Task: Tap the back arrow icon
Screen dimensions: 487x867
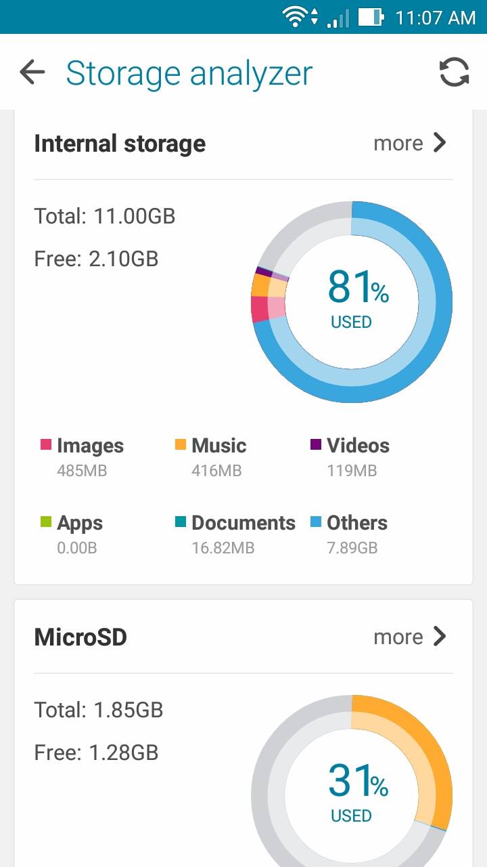Action: point(32,72)
